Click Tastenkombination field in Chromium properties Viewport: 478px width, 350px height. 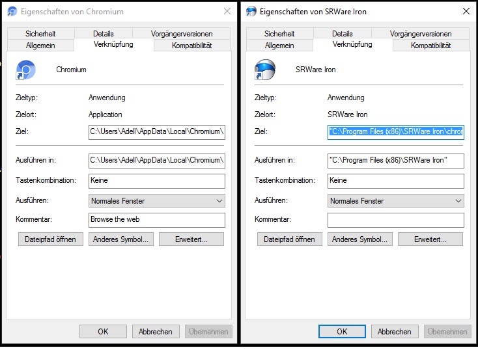click(157, 181)
